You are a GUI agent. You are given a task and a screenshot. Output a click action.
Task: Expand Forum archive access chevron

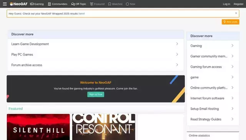[x=177, y=65]
